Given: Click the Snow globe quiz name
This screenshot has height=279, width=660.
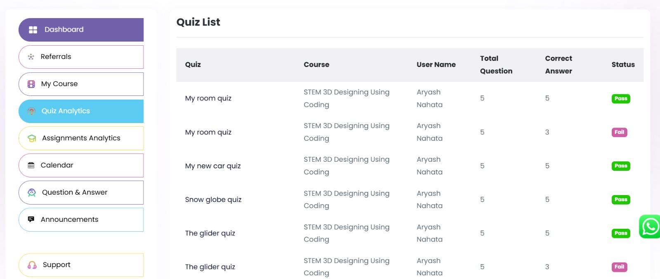Looking at the screenshot, I should (213, 200).
